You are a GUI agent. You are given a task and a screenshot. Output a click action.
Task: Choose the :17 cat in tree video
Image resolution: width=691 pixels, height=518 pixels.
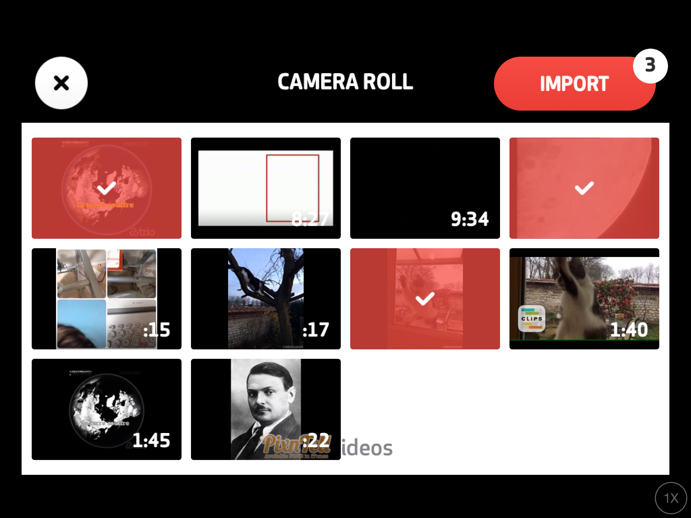(x=266, y=299)
